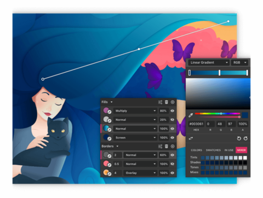263x198 pixels.
Task: Add a new fill with plus icon
Action: pos(173,102)
